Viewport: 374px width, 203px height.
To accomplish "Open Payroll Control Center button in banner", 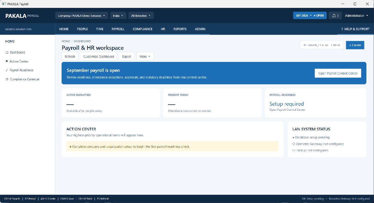I will tap(338, 73).
